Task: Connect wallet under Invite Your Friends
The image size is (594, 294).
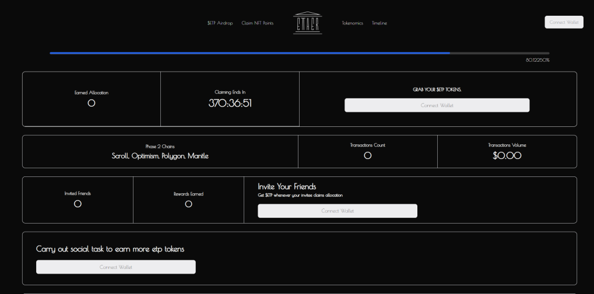Action: point(338,211)
